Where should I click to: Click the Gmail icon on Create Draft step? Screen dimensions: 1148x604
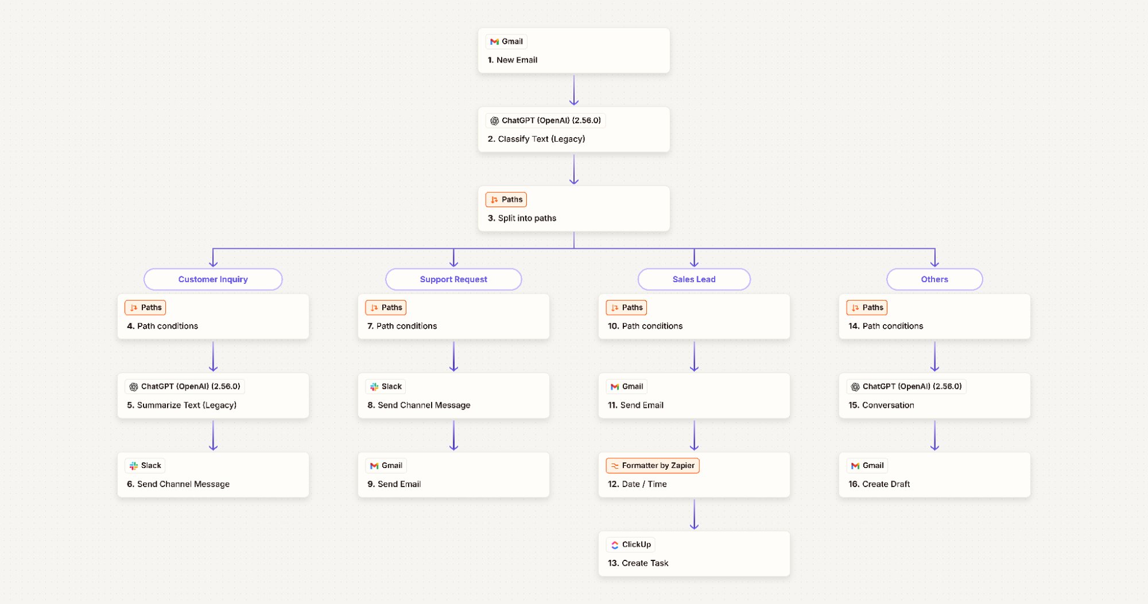855,465
